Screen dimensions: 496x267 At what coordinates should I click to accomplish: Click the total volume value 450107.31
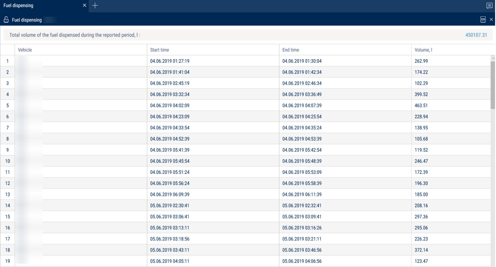click(x=476, y=35)
